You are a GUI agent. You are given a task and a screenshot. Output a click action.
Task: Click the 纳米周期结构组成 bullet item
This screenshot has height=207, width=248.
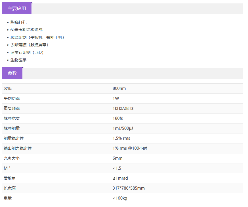(x=26, y=30)
